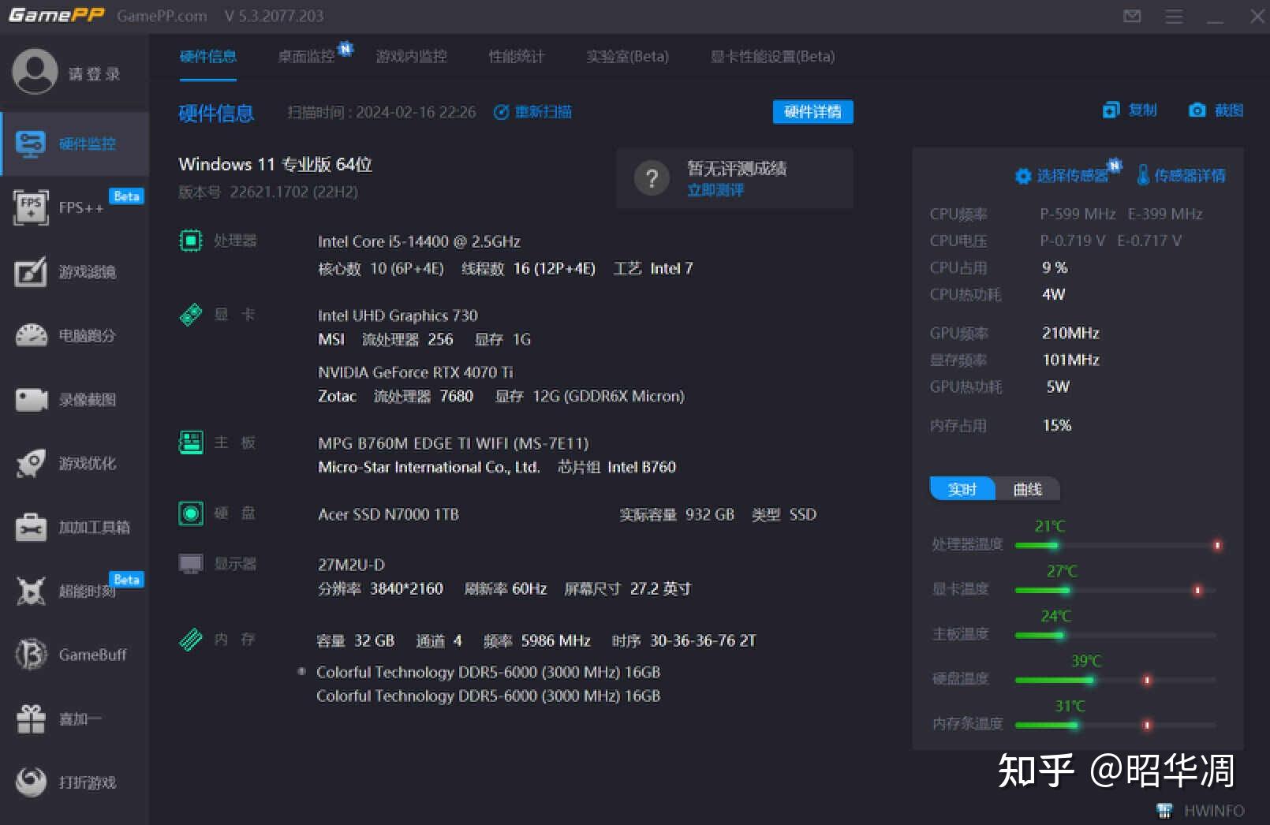Open 电脑跑分 benchmark gauge icon
Screen dimensions: 1270x825
pyautogui.click(x=31, y=335)
